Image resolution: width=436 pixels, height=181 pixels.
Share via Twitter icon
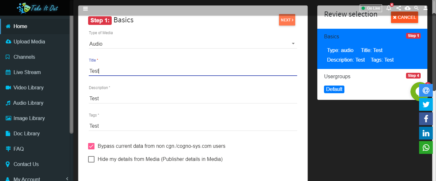[426, 104]
